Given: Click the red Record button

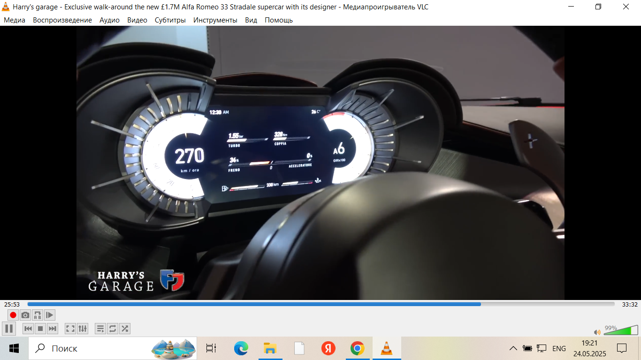Looking at the screenshot, I should (x=13, y=315).
